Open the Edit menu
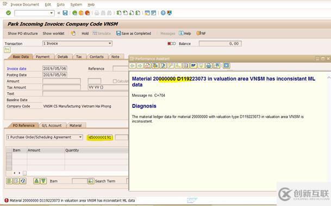 tap(48, 4)
